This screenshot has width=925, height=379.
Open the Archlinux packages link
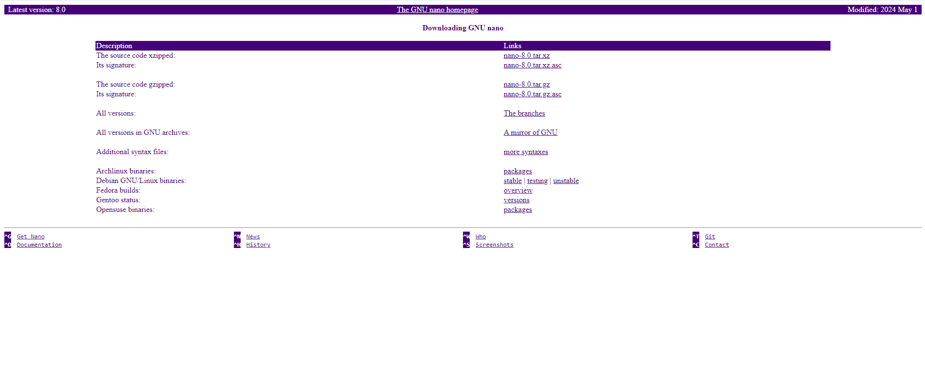[518, 171]
